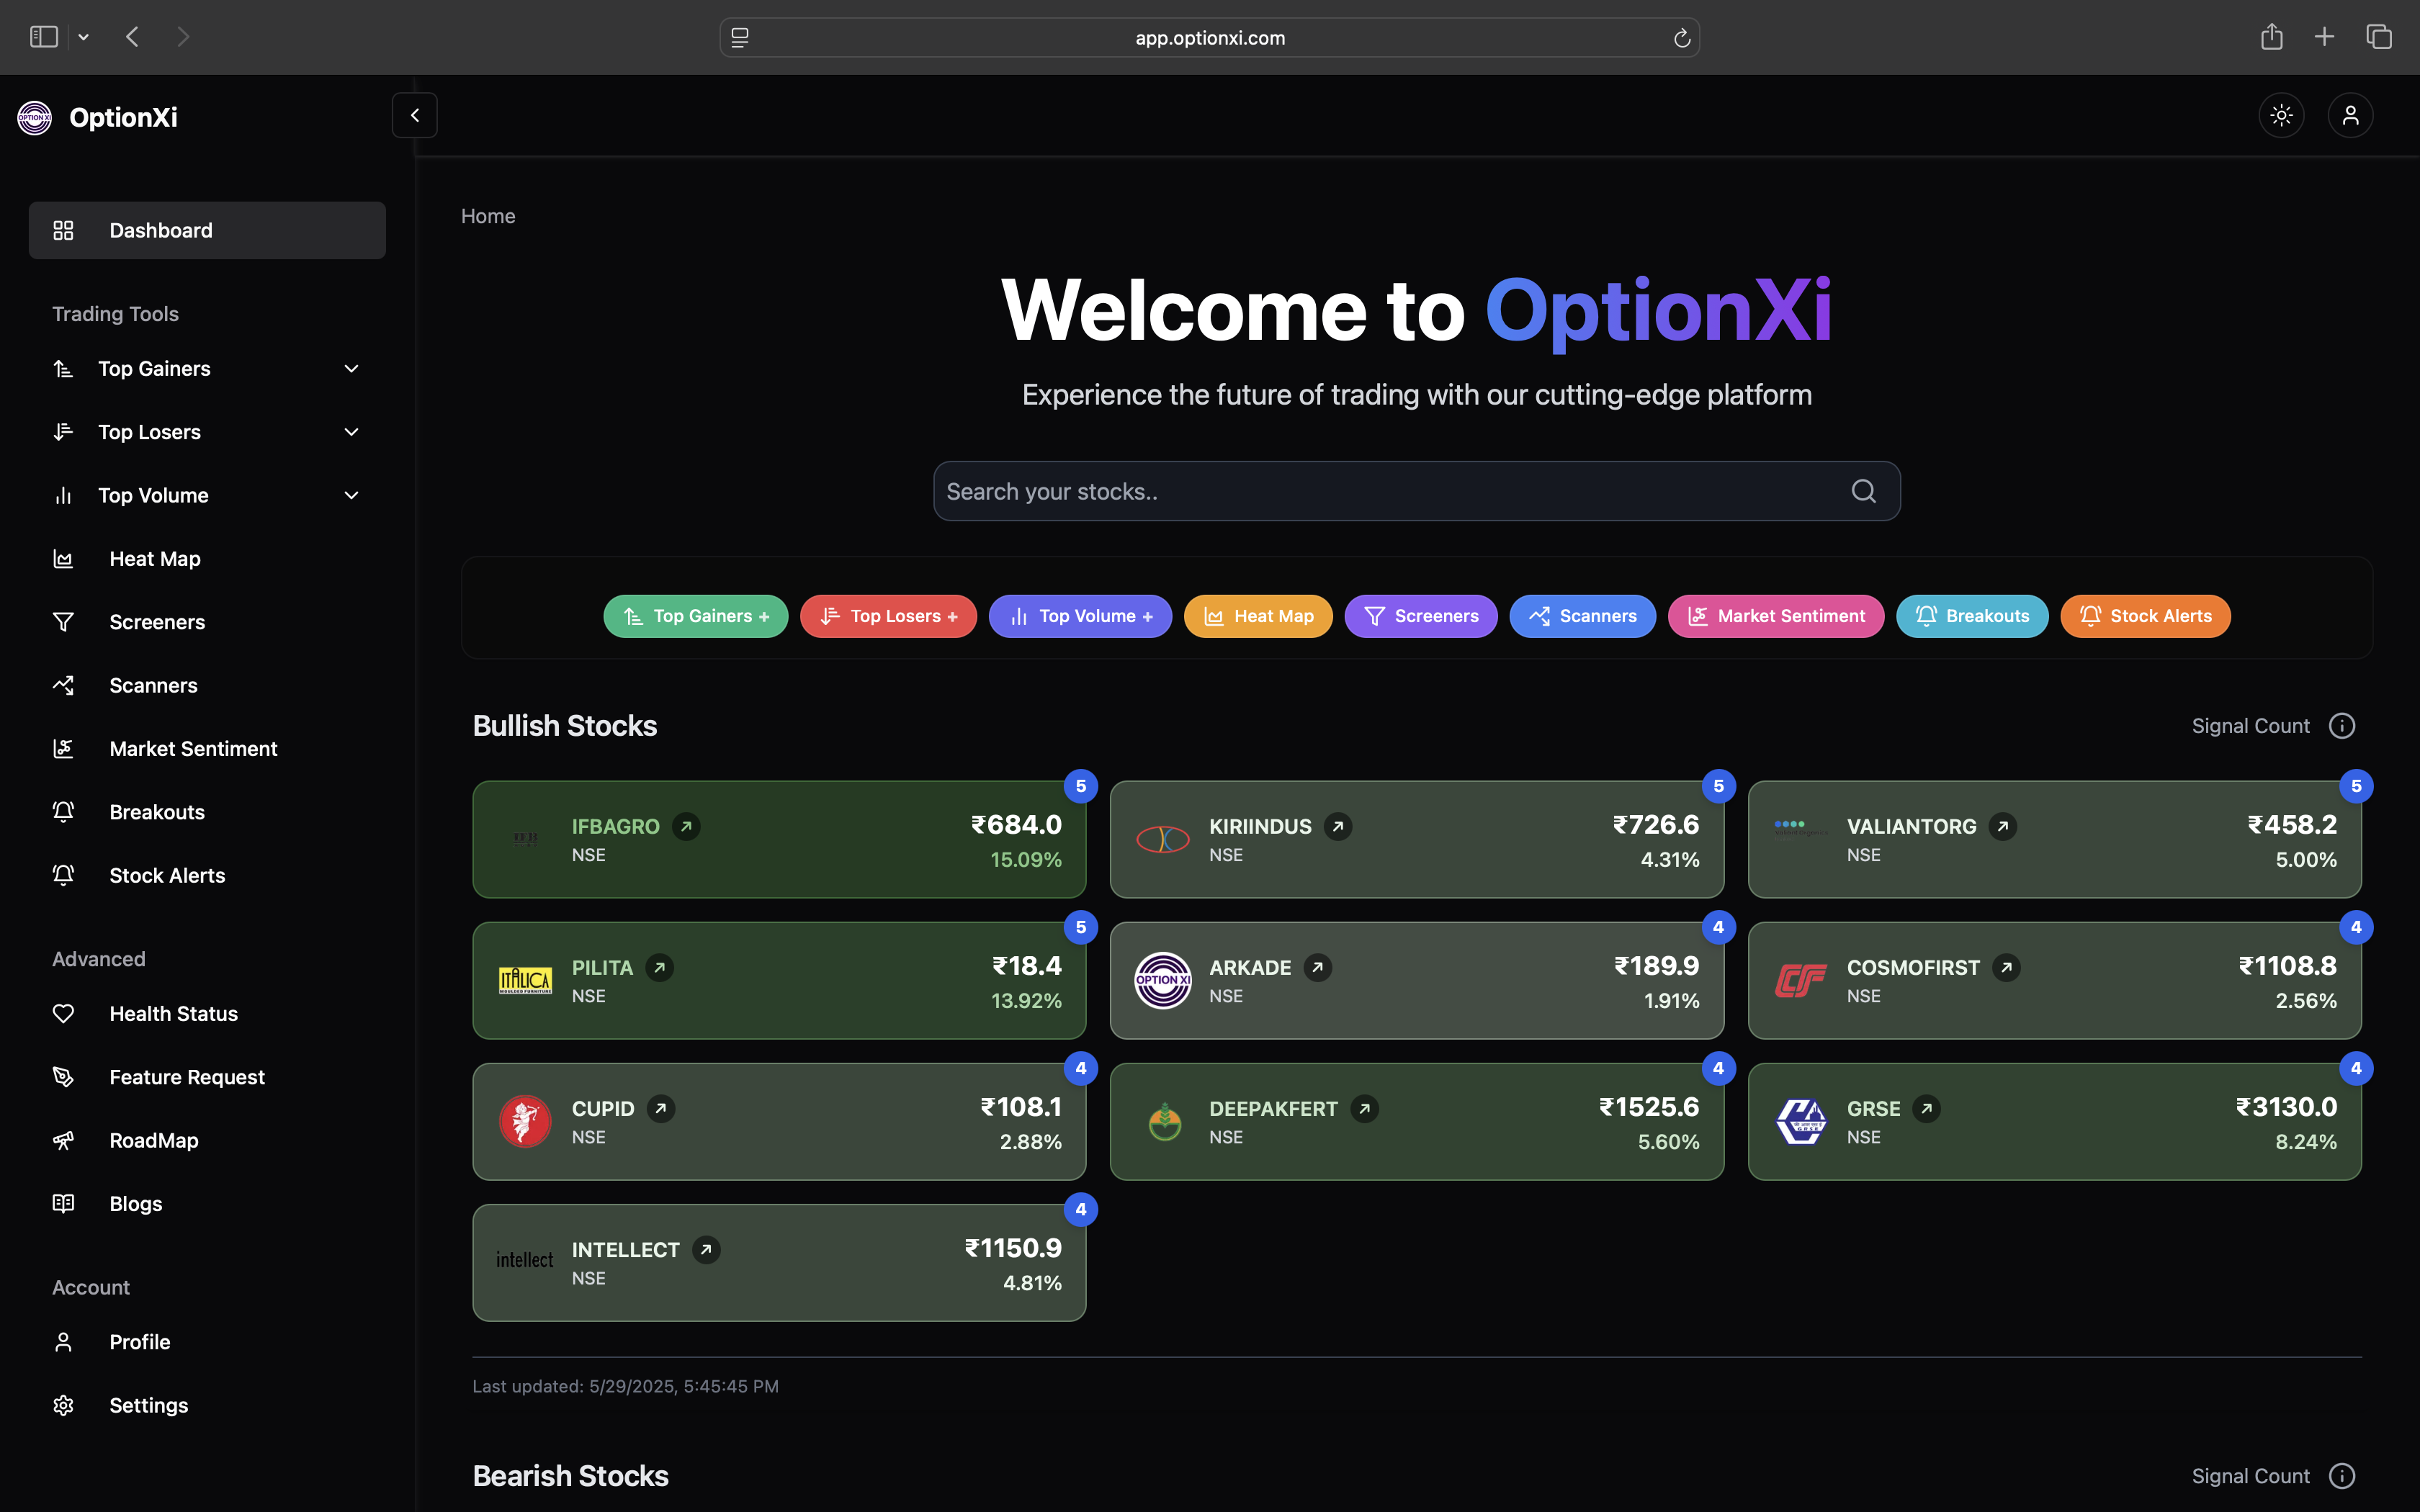Screen dimensions: 2420x1512
Task: Click the orange Stock Alerts pill button
Action: 2145,616
